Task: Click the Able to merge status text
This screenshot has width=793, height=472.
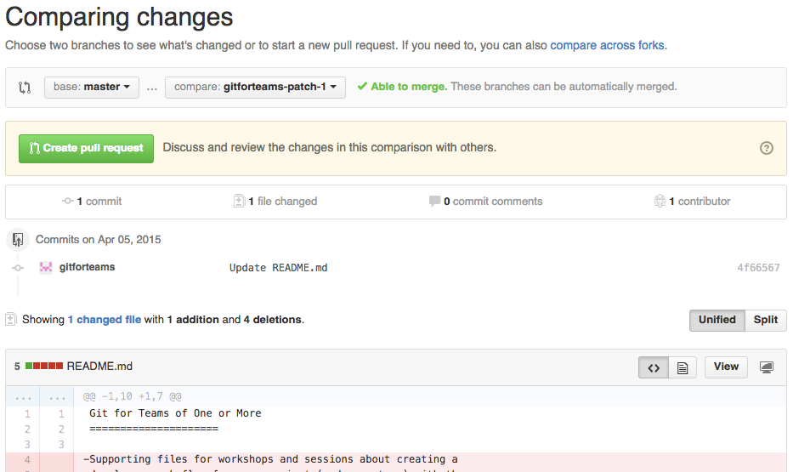Action: 409,87
